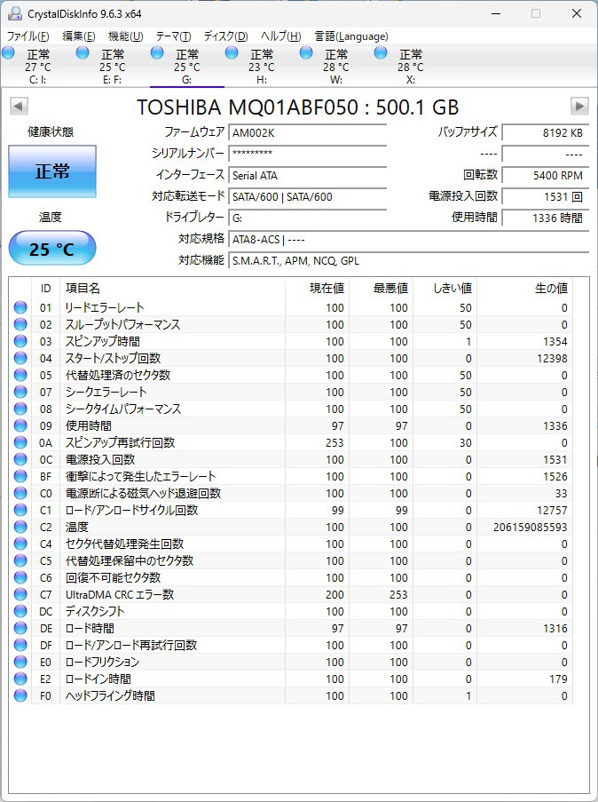Click the 現在値 column header

[317, 289]
